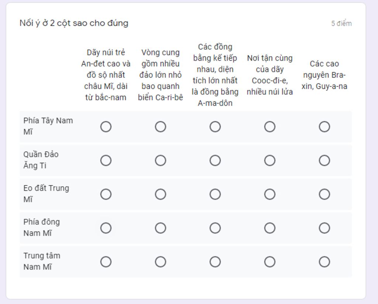Select Cooc-đi-e radio for Eo đất Trung Mĩ
The image size is (378, 304).
(x=270, y=194)
